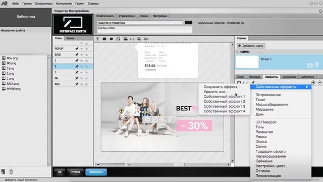Click the add-area tool with plus cursor
Image resolution: width=323 pixels, height=182 pixels.
[x=118, y=39]
